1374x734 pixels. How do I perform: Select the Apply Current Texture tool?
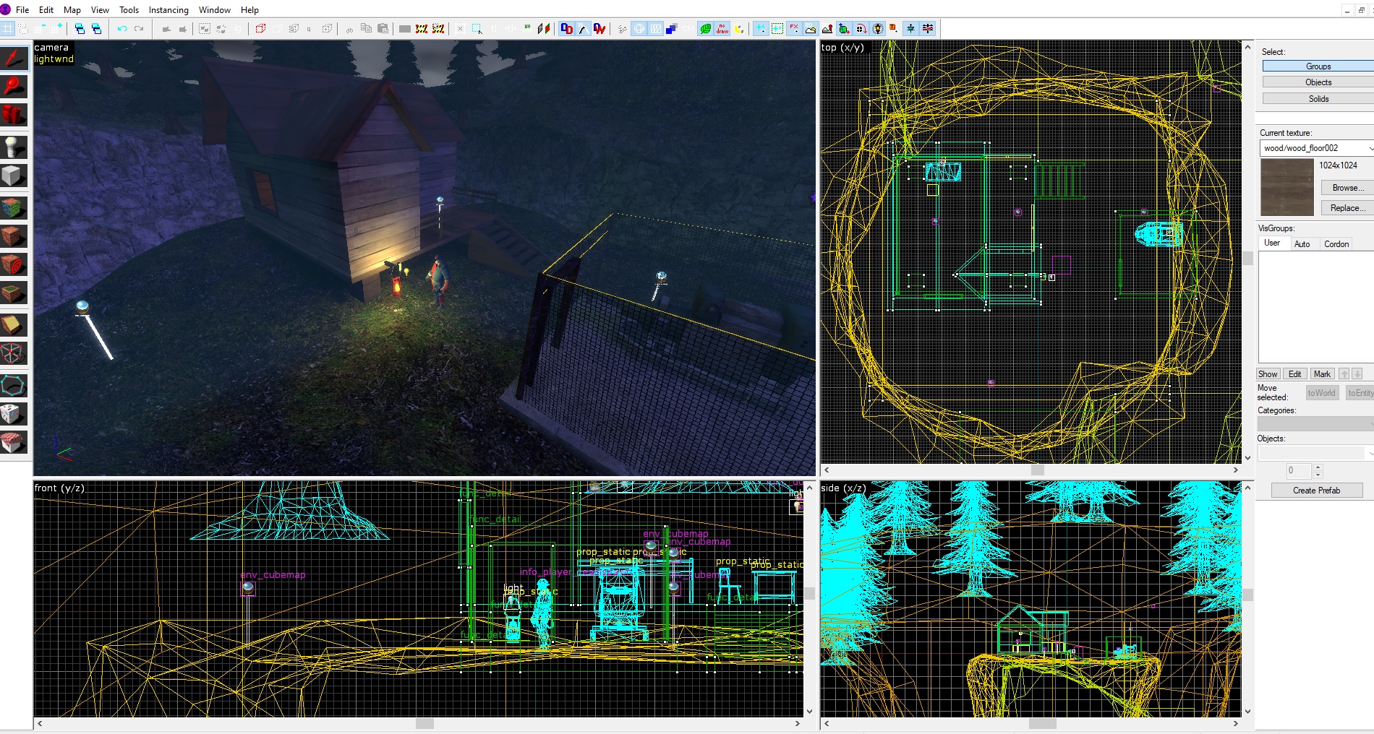point(14,236)
